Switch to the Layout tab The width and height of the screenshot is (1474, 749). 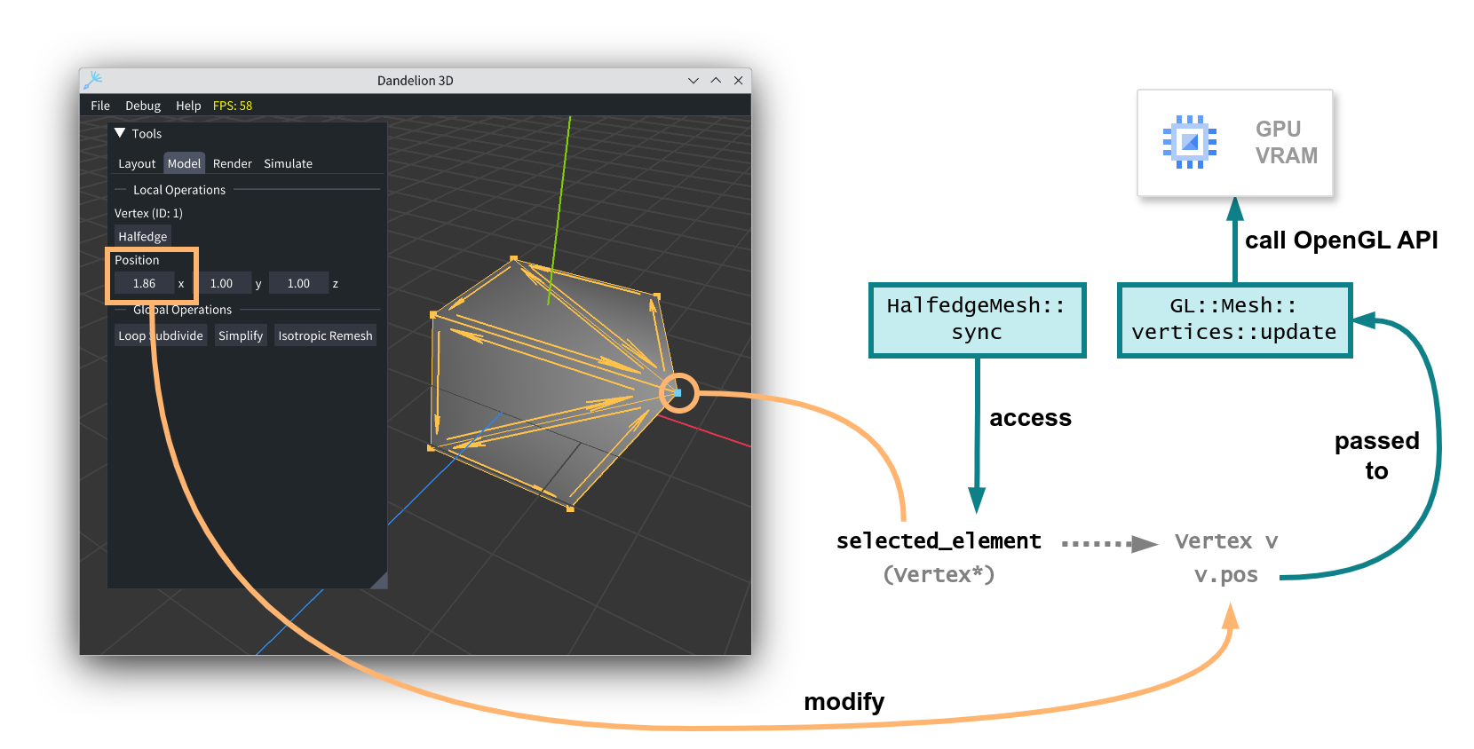pos(137,163)
